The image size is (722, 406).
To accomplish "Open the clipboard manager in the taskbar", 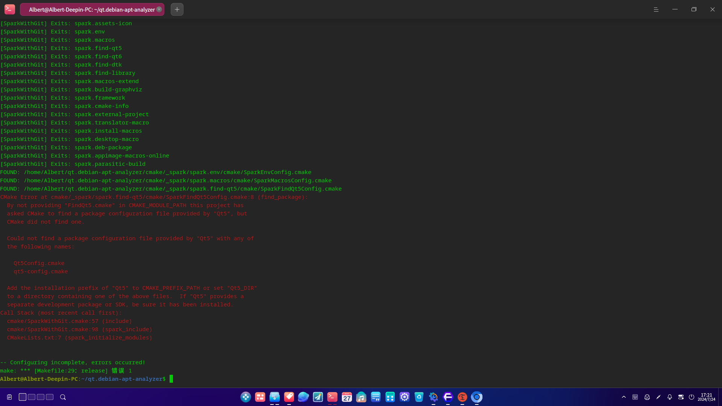I will [x=9, y=397].
